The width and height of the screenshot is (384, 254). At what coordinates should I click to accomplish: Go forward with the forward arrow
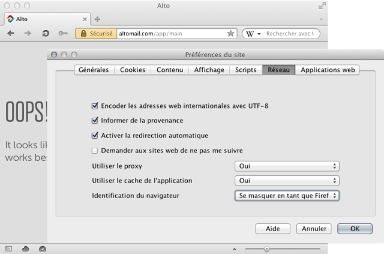28,34
